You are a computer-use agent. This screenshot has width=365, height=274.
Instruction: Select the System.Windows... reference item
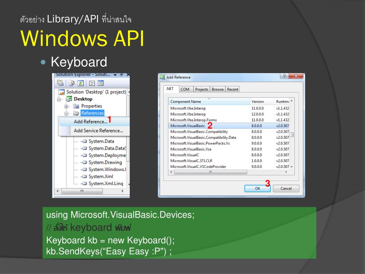[x=107, y=169]
